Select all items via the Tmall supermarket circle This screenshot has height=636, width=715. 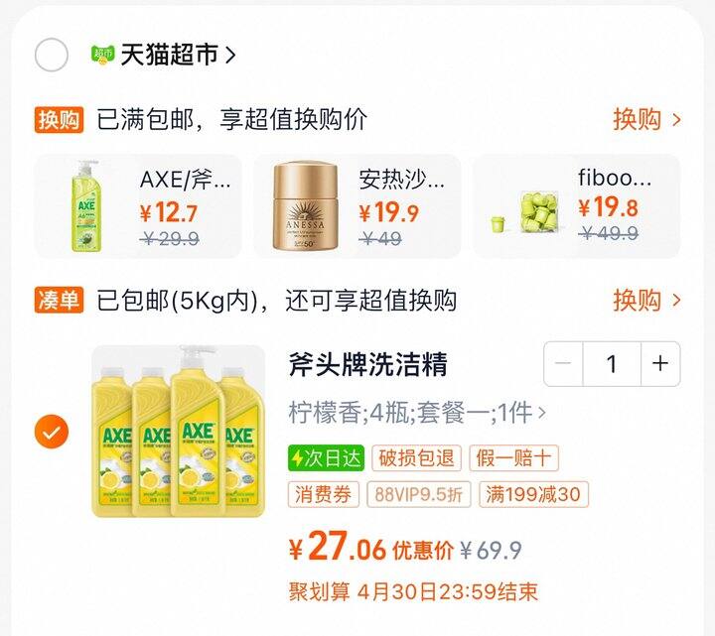point(52,55)
